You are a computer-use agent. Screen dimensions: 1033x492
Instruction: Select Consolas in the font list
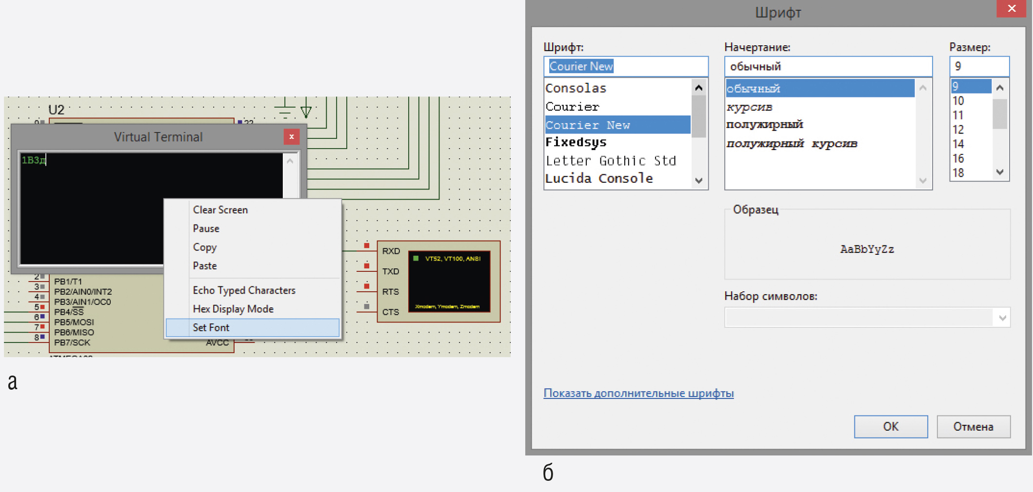618,88
